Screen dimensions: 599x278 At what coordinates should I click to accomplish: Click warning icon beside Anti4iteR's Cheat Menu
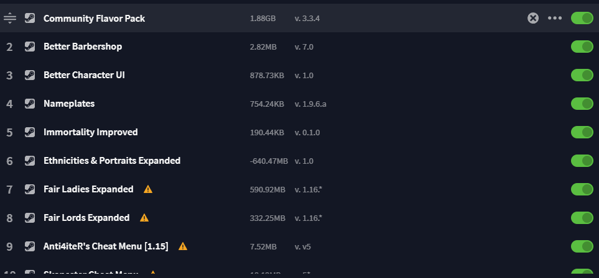pyautogui.click(x=183, y=246)
